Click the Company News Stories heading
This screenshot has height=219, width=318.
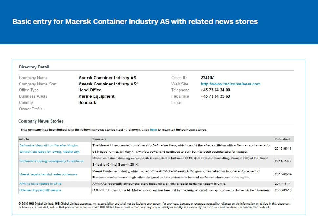point(41,121)
